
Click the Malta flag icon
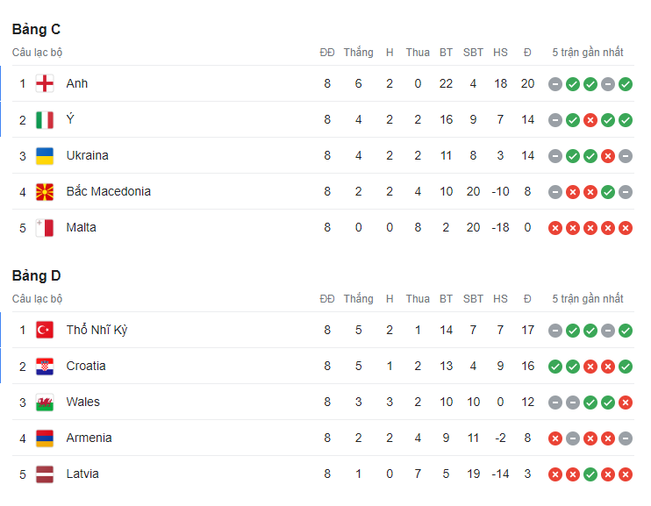tap(45, 228)
